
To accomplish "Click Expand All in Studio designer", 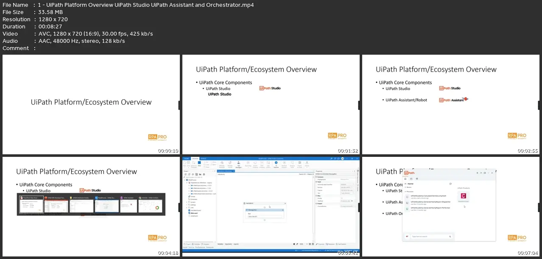I will [x=302, y=174].
